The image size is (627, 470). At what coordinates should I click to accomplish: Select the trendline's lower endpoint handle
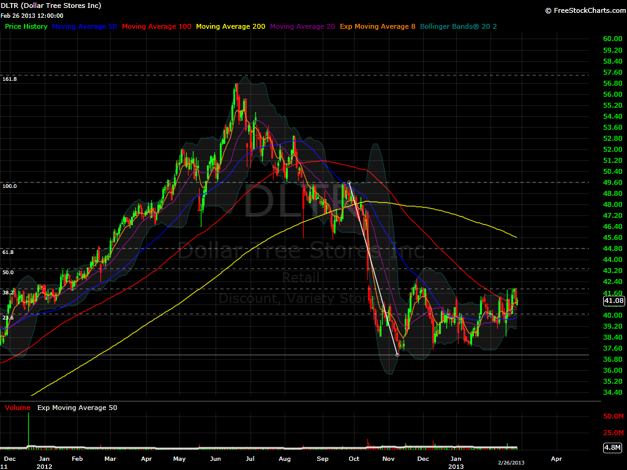click(x=397, y=354)
